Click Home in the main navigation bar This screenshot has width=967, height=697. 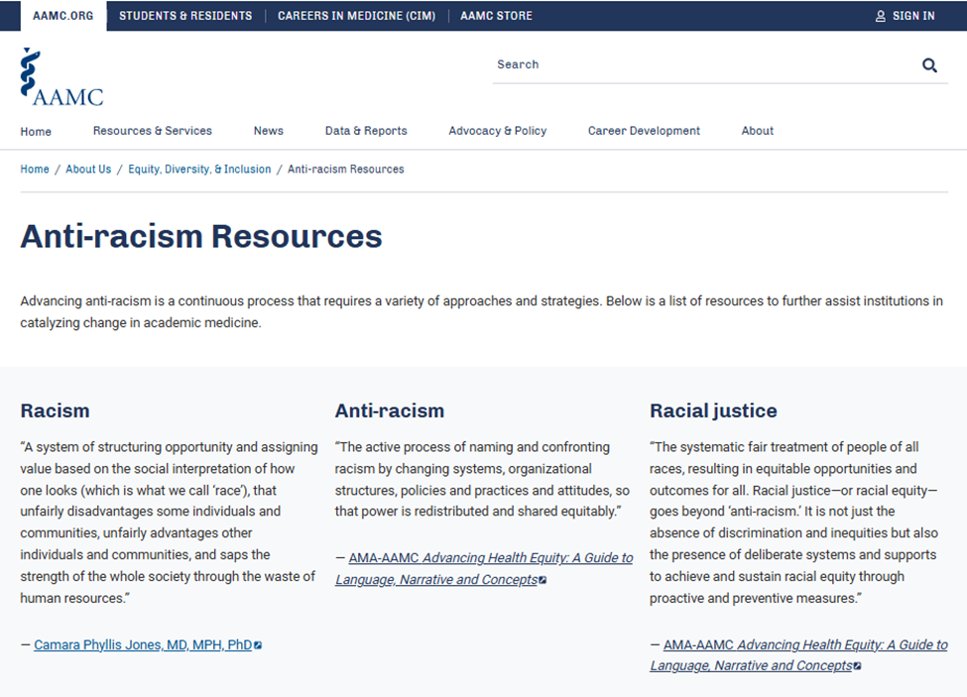(36, 132)
